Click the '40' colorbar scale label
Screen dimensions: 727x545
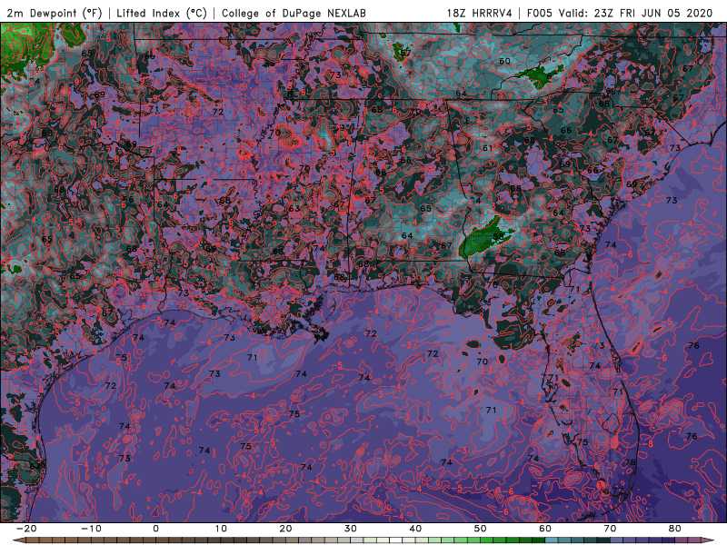(415, 529)
